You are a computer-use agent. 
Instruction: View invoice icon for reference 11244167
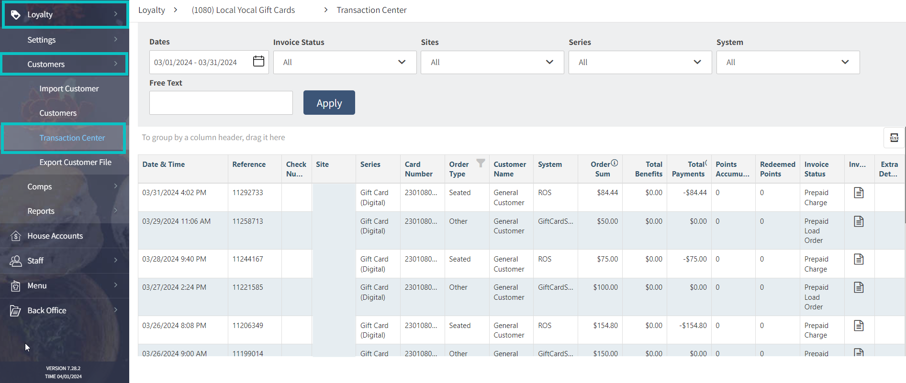[859, 259]
